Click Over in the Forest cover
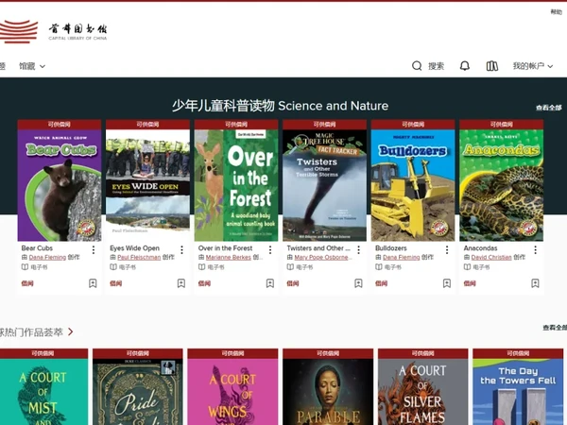Viewport: 567px width, 425px height. click(236, 185)
